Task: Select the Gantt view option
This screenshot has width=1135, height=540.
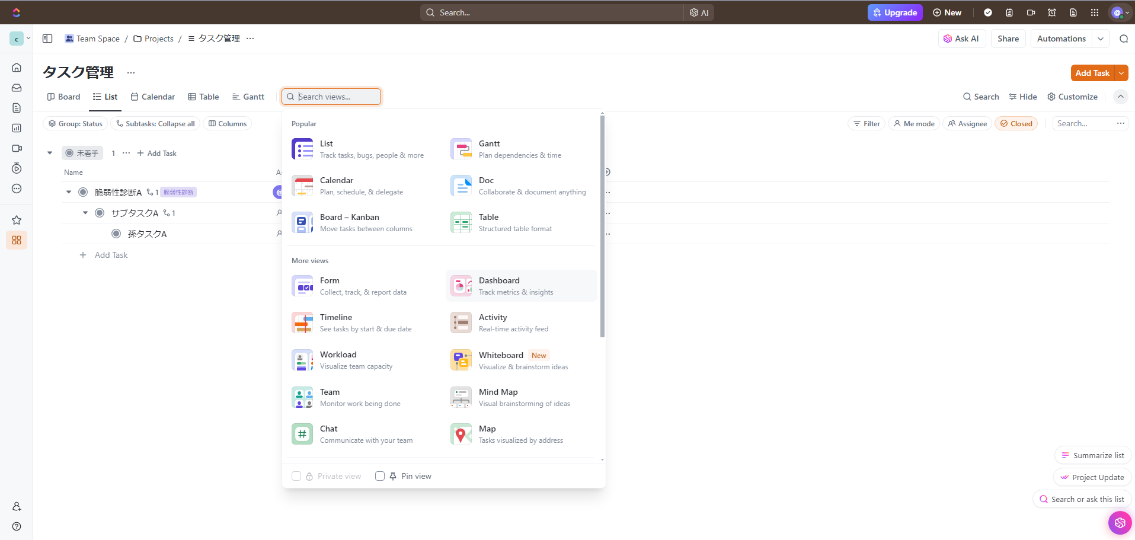Action: pos(522,149)
